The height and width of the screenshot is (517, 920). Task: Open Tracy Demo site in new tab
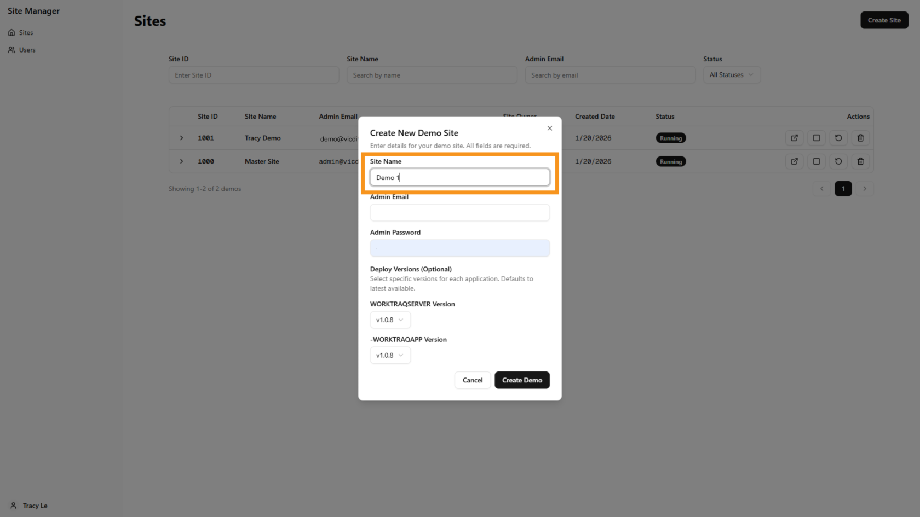pyautogui.click(x=794, y=138)
